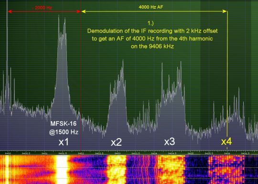Viewport: 258px width, 184px height.
Task: Tune to the x1 fundamental peak label
Action: click(64, 142)
